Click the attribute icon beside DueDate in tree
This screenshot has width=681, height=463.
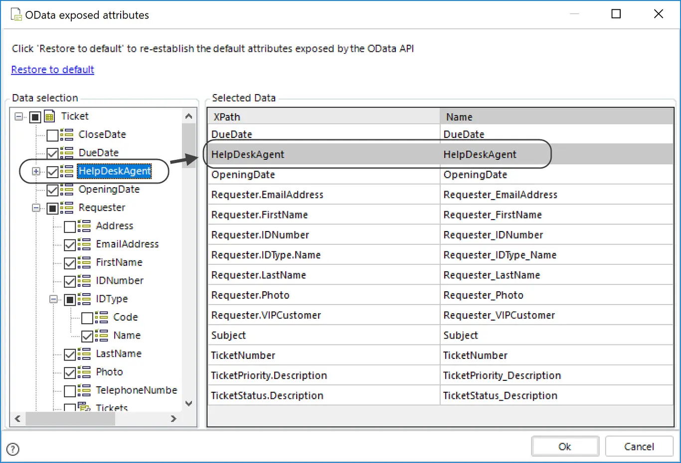click(67, 153)
